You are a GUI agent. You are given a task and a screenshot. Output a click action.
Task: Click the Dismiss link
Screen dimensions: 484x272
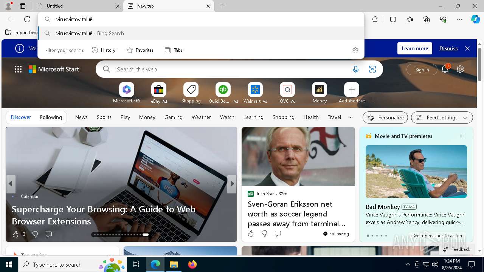click(448, 48)
